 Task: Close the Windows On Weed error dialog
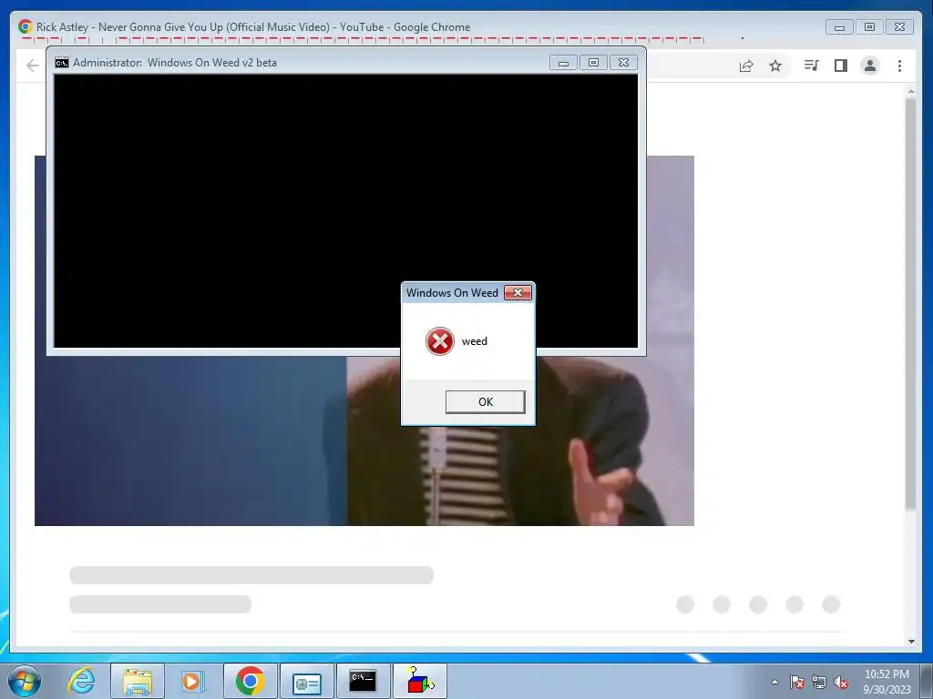[518, 292]
